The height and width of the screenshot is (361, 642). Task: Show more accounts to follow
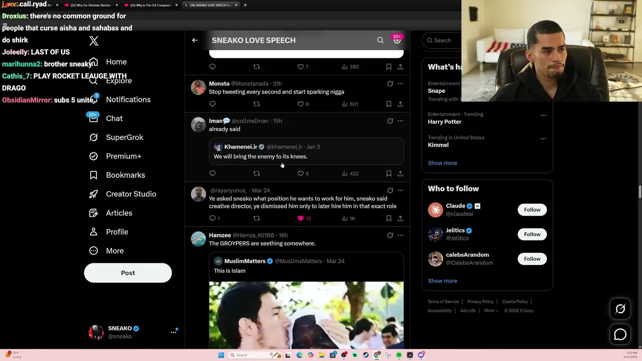(442, 281)
